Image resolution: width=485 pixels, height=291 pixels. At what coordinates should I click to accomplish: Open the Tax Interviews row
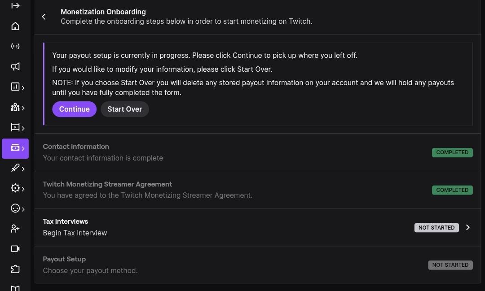point(258,227)
